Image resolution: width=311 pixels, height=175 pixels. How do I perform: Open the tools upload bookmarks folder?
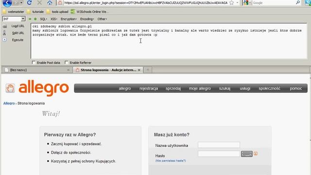point(57,12)
